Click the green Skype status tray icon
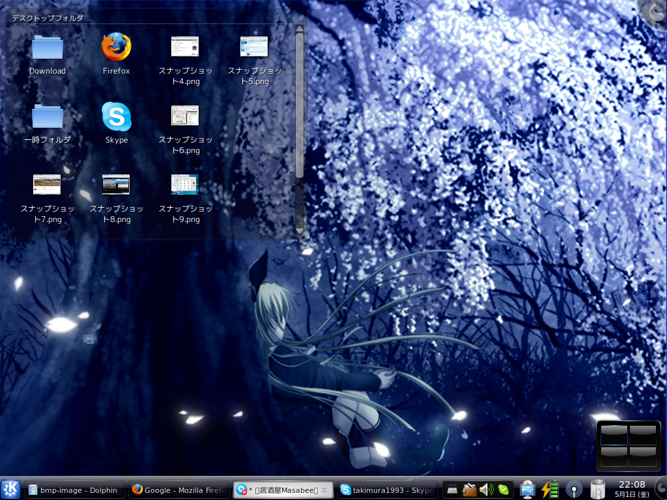 pyautogui.click(x=504, y=490)
